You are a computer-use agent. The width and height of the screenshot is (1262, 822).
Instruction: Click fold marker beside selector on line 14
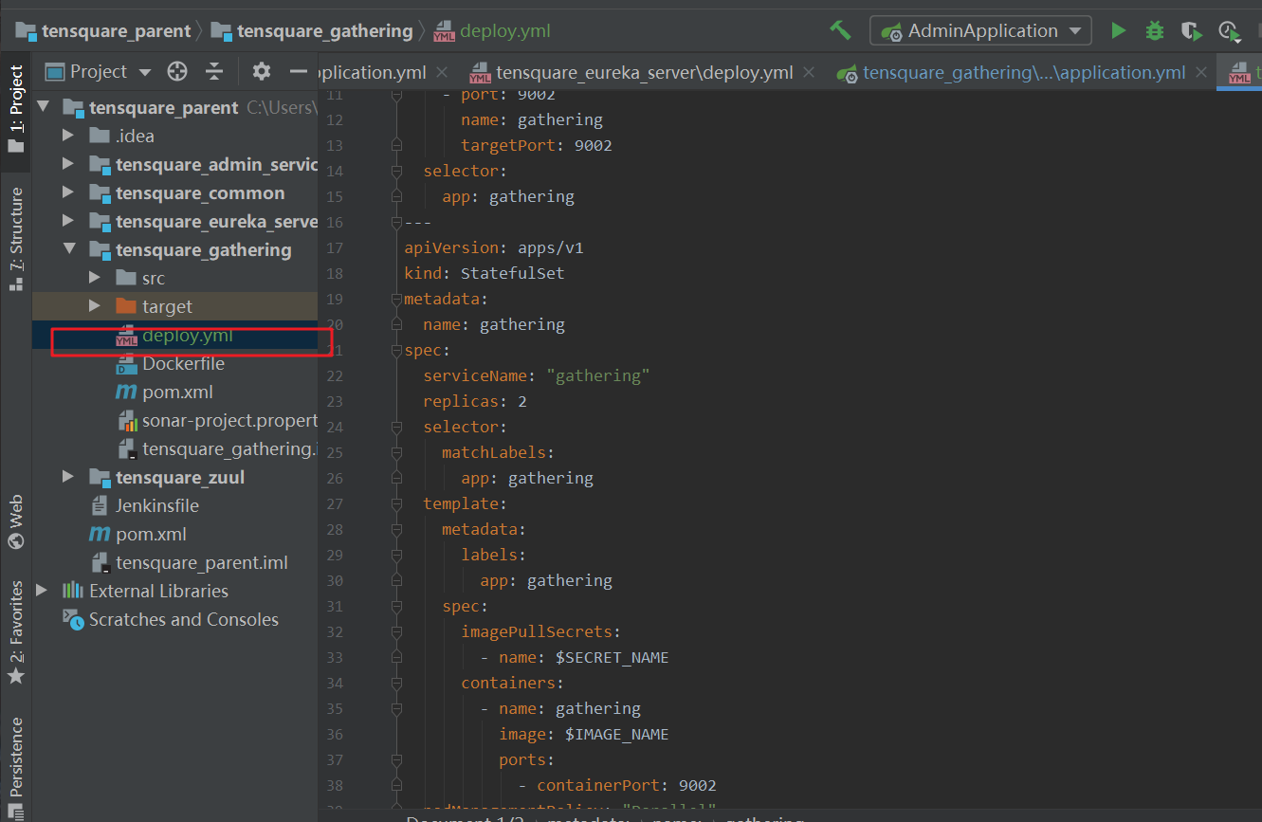point(397,171)
